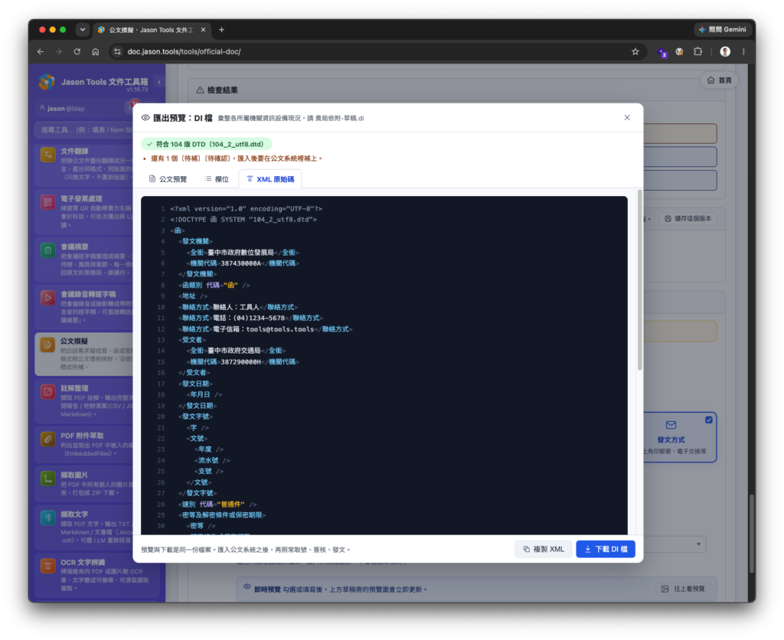This screenshot has width=784, height=640.
Task: Open the 會議錄音轉逐字稿 tool icon
Action: click(48, 298)
